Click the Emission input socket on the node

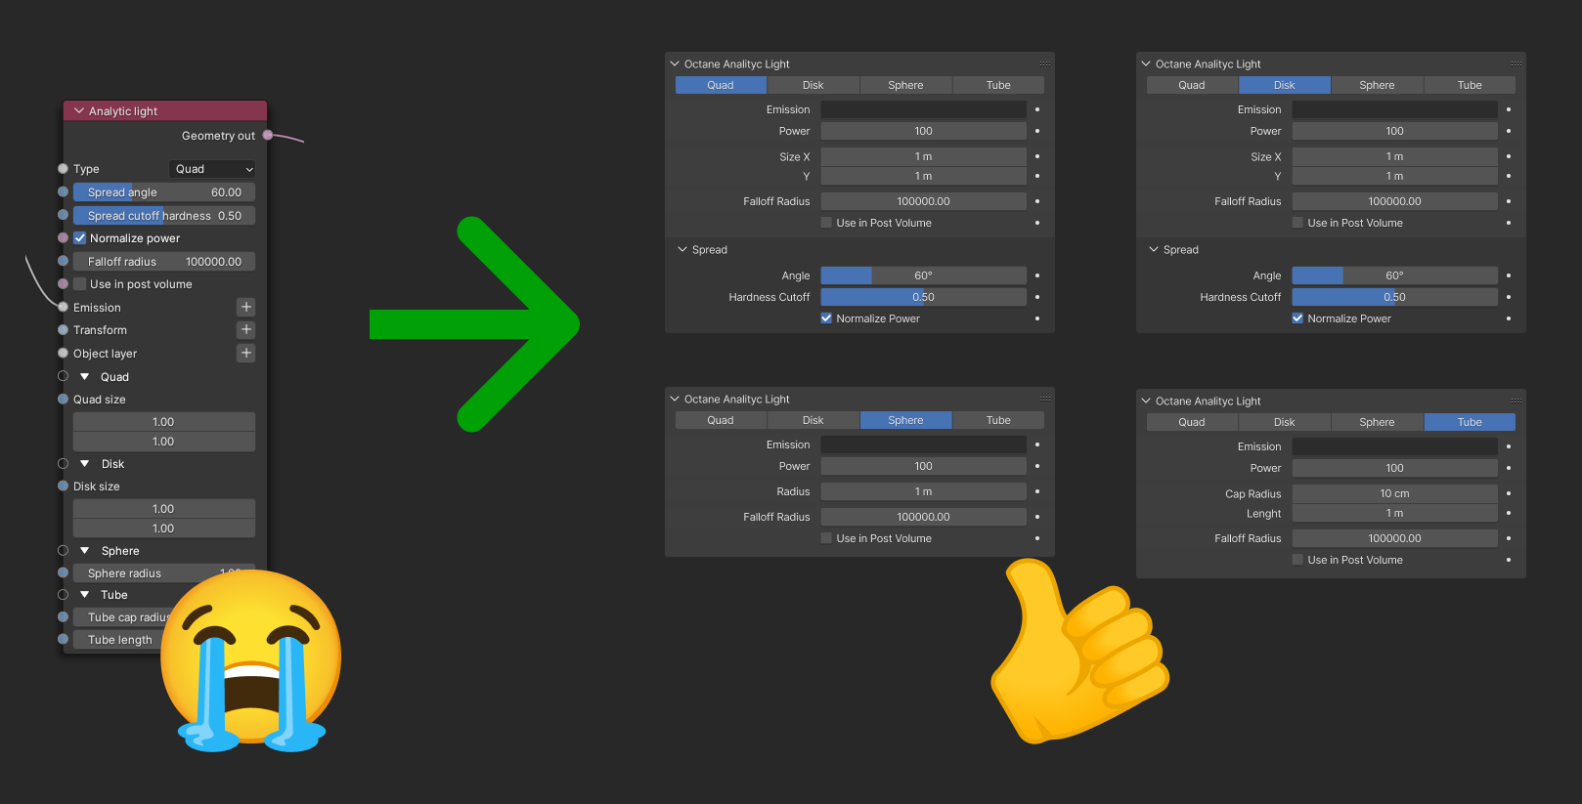63,307
